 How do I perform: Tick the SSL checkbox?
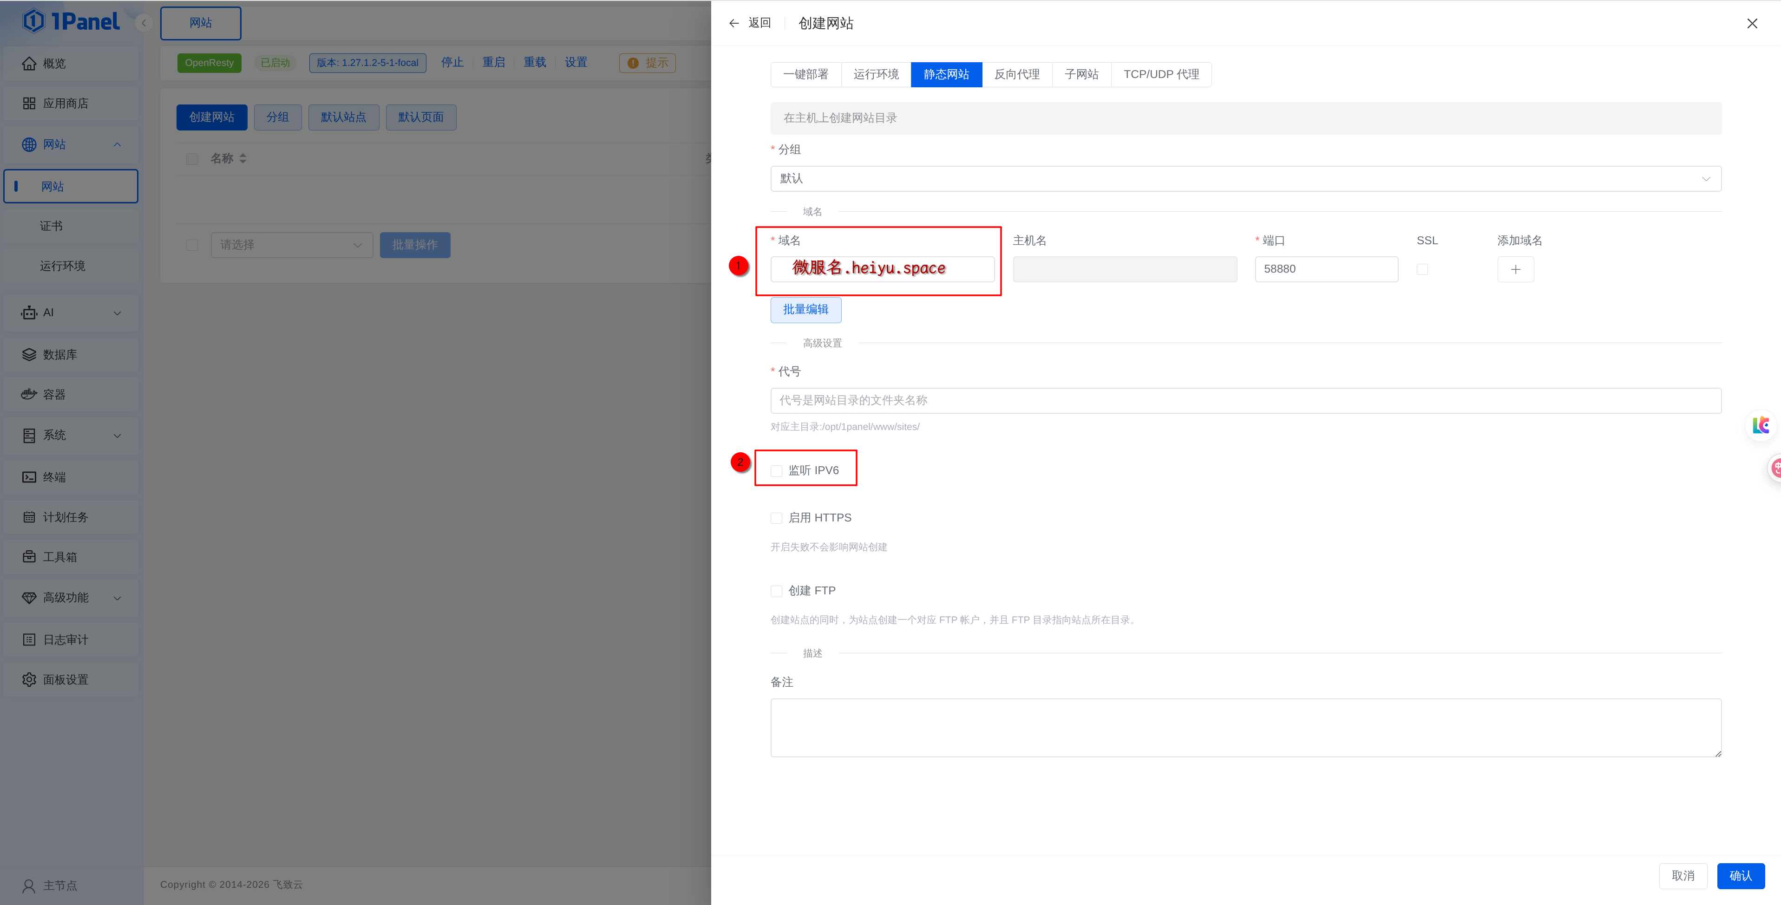point(1422,269)
